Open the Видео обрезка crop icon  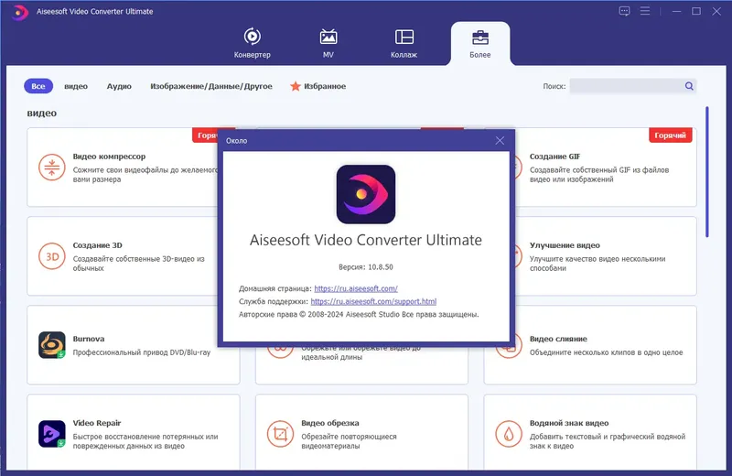(280, 434)
